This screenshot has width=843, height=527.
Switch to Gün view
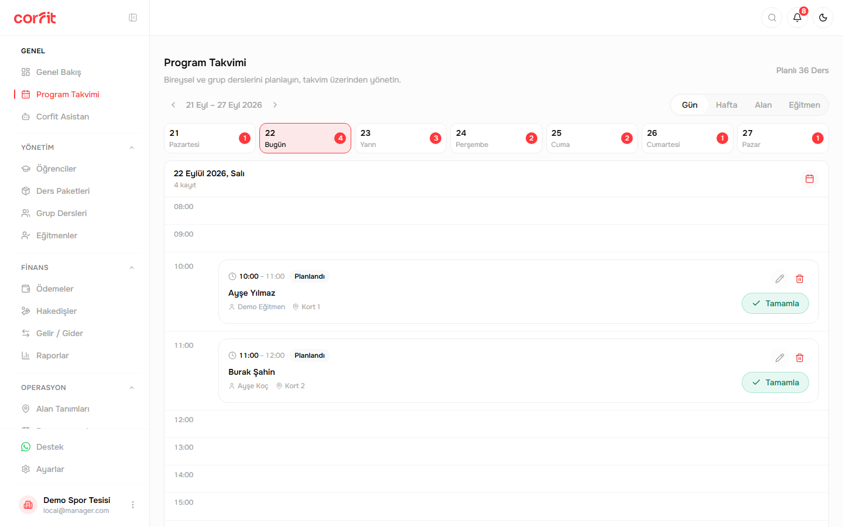pos(690,105)
